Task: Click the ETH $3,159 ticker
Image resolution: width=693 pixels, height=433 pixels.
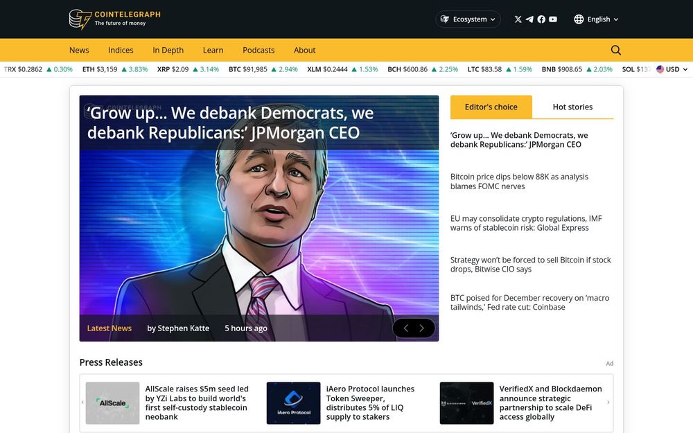Action: 115,69
